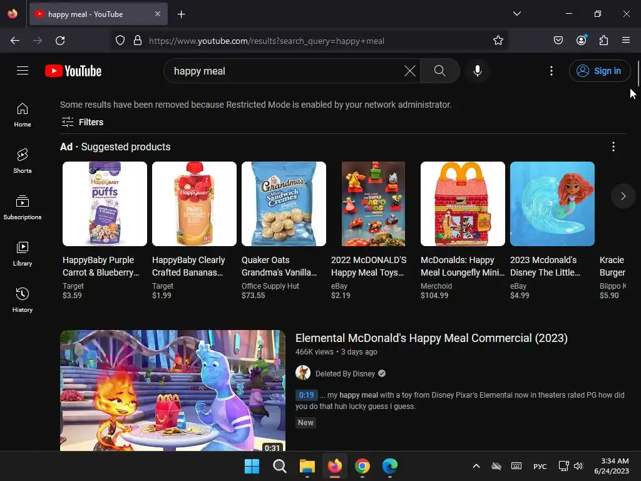Search with your voice microphone
Viewport: 641px width, 481px height.
pos(477,71)
